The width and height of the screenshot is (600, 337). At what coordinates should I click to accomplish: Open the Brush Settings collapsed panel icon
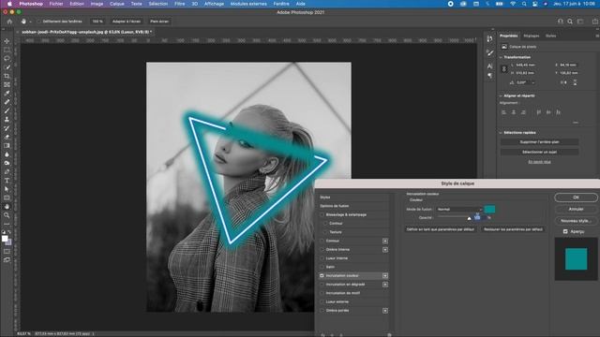[489, 52]
